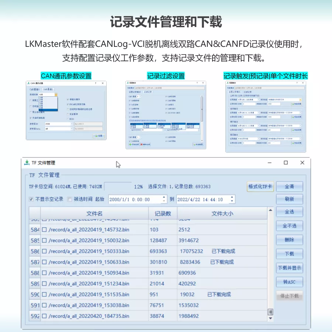Click the 删除 button
This screenshot has height=332, width=332.
(290, 240)
